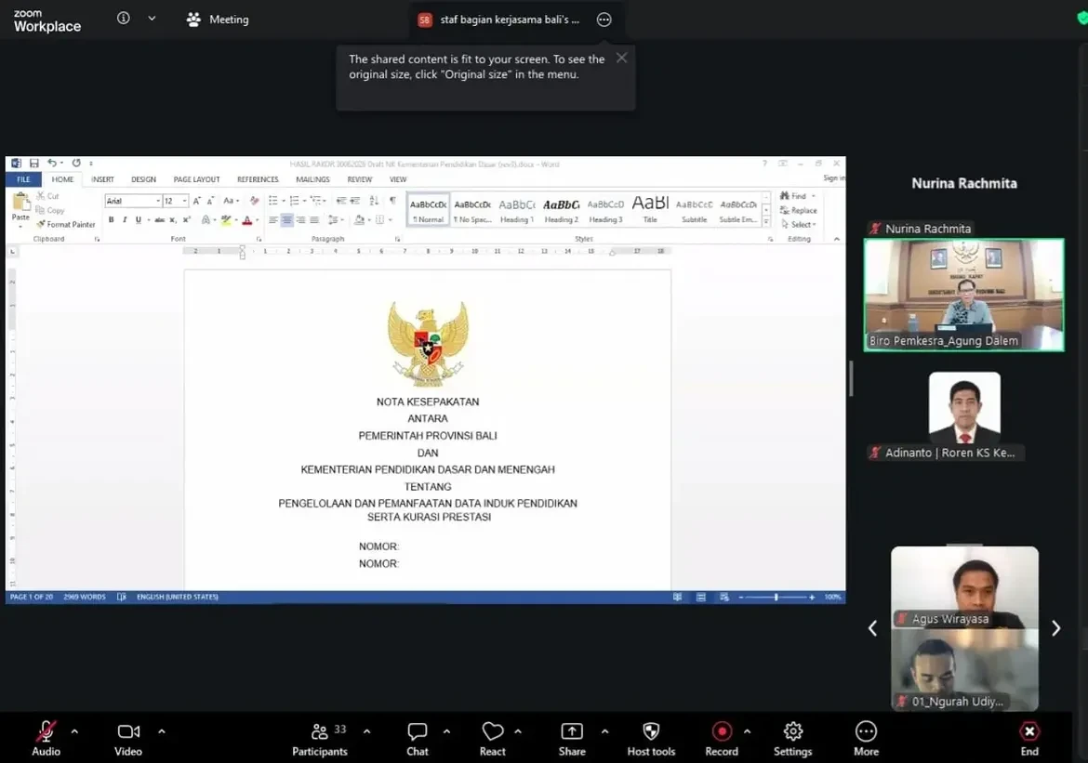
Task: Set Align Left paragraph alignment
Action: point(273,220)
